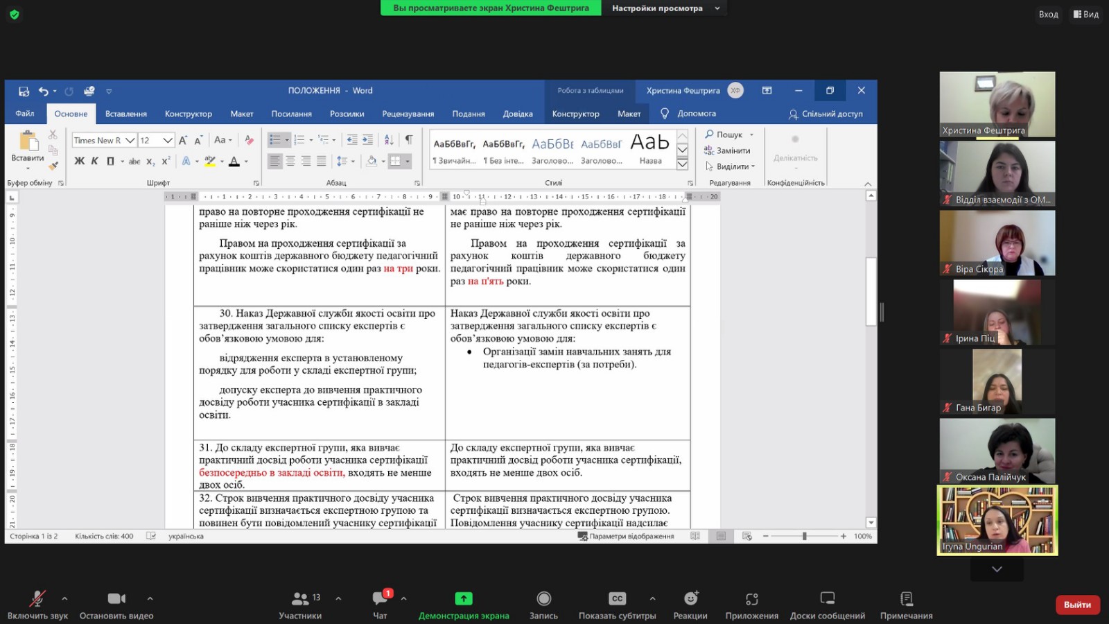The height and width of the screenshot is (624, 1109).
Task: Open whiteboards (Доски сообщений)
Action: coord(828,605)
